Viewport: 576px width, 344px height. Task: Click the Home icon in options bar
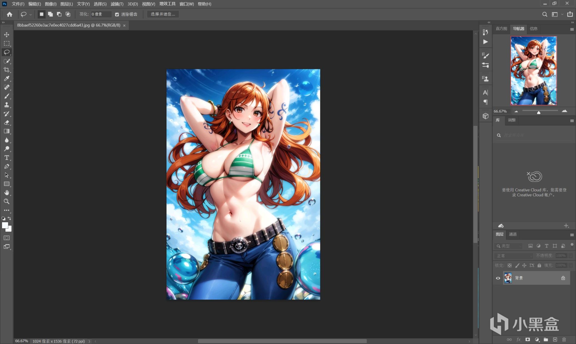9,14
